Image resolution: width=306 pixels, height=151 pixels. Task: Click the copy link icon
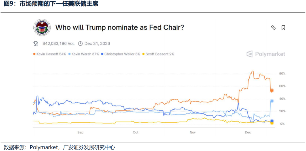[x=273, y=27]
